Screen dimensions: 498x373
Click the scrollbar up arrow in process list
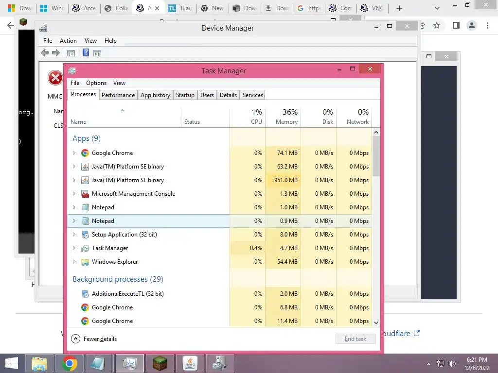376,132
